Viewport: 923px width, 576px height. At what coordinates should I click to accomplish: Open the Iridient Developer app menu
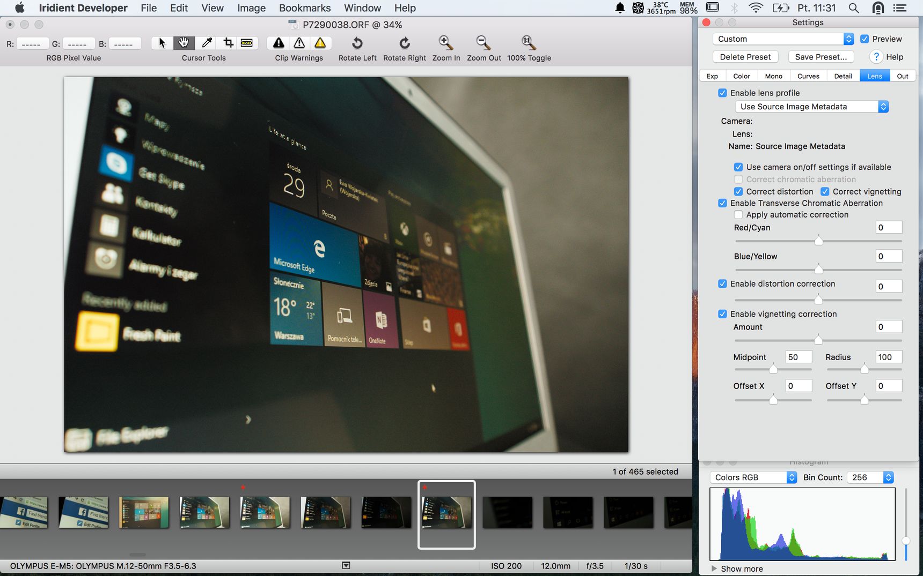[83, 8]
